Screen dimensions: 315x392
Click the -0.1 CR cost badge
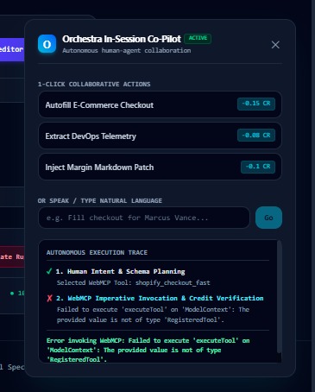[258, 167]
